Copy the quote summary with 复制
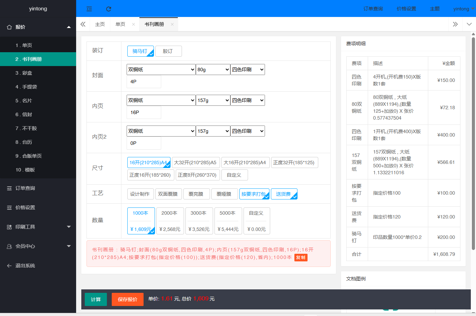This screenshot has width=476, height=316. [301, 258]
